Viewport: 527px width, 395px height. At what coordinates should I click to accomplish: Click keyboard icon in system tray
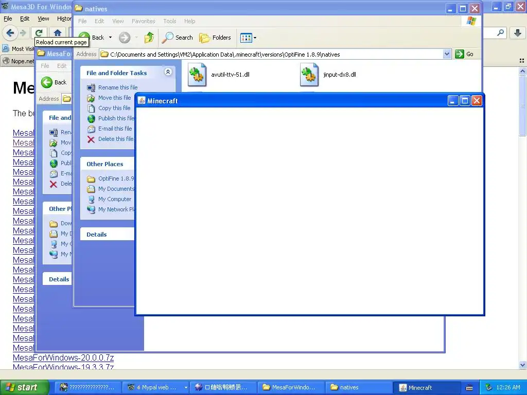pos(469,388)
